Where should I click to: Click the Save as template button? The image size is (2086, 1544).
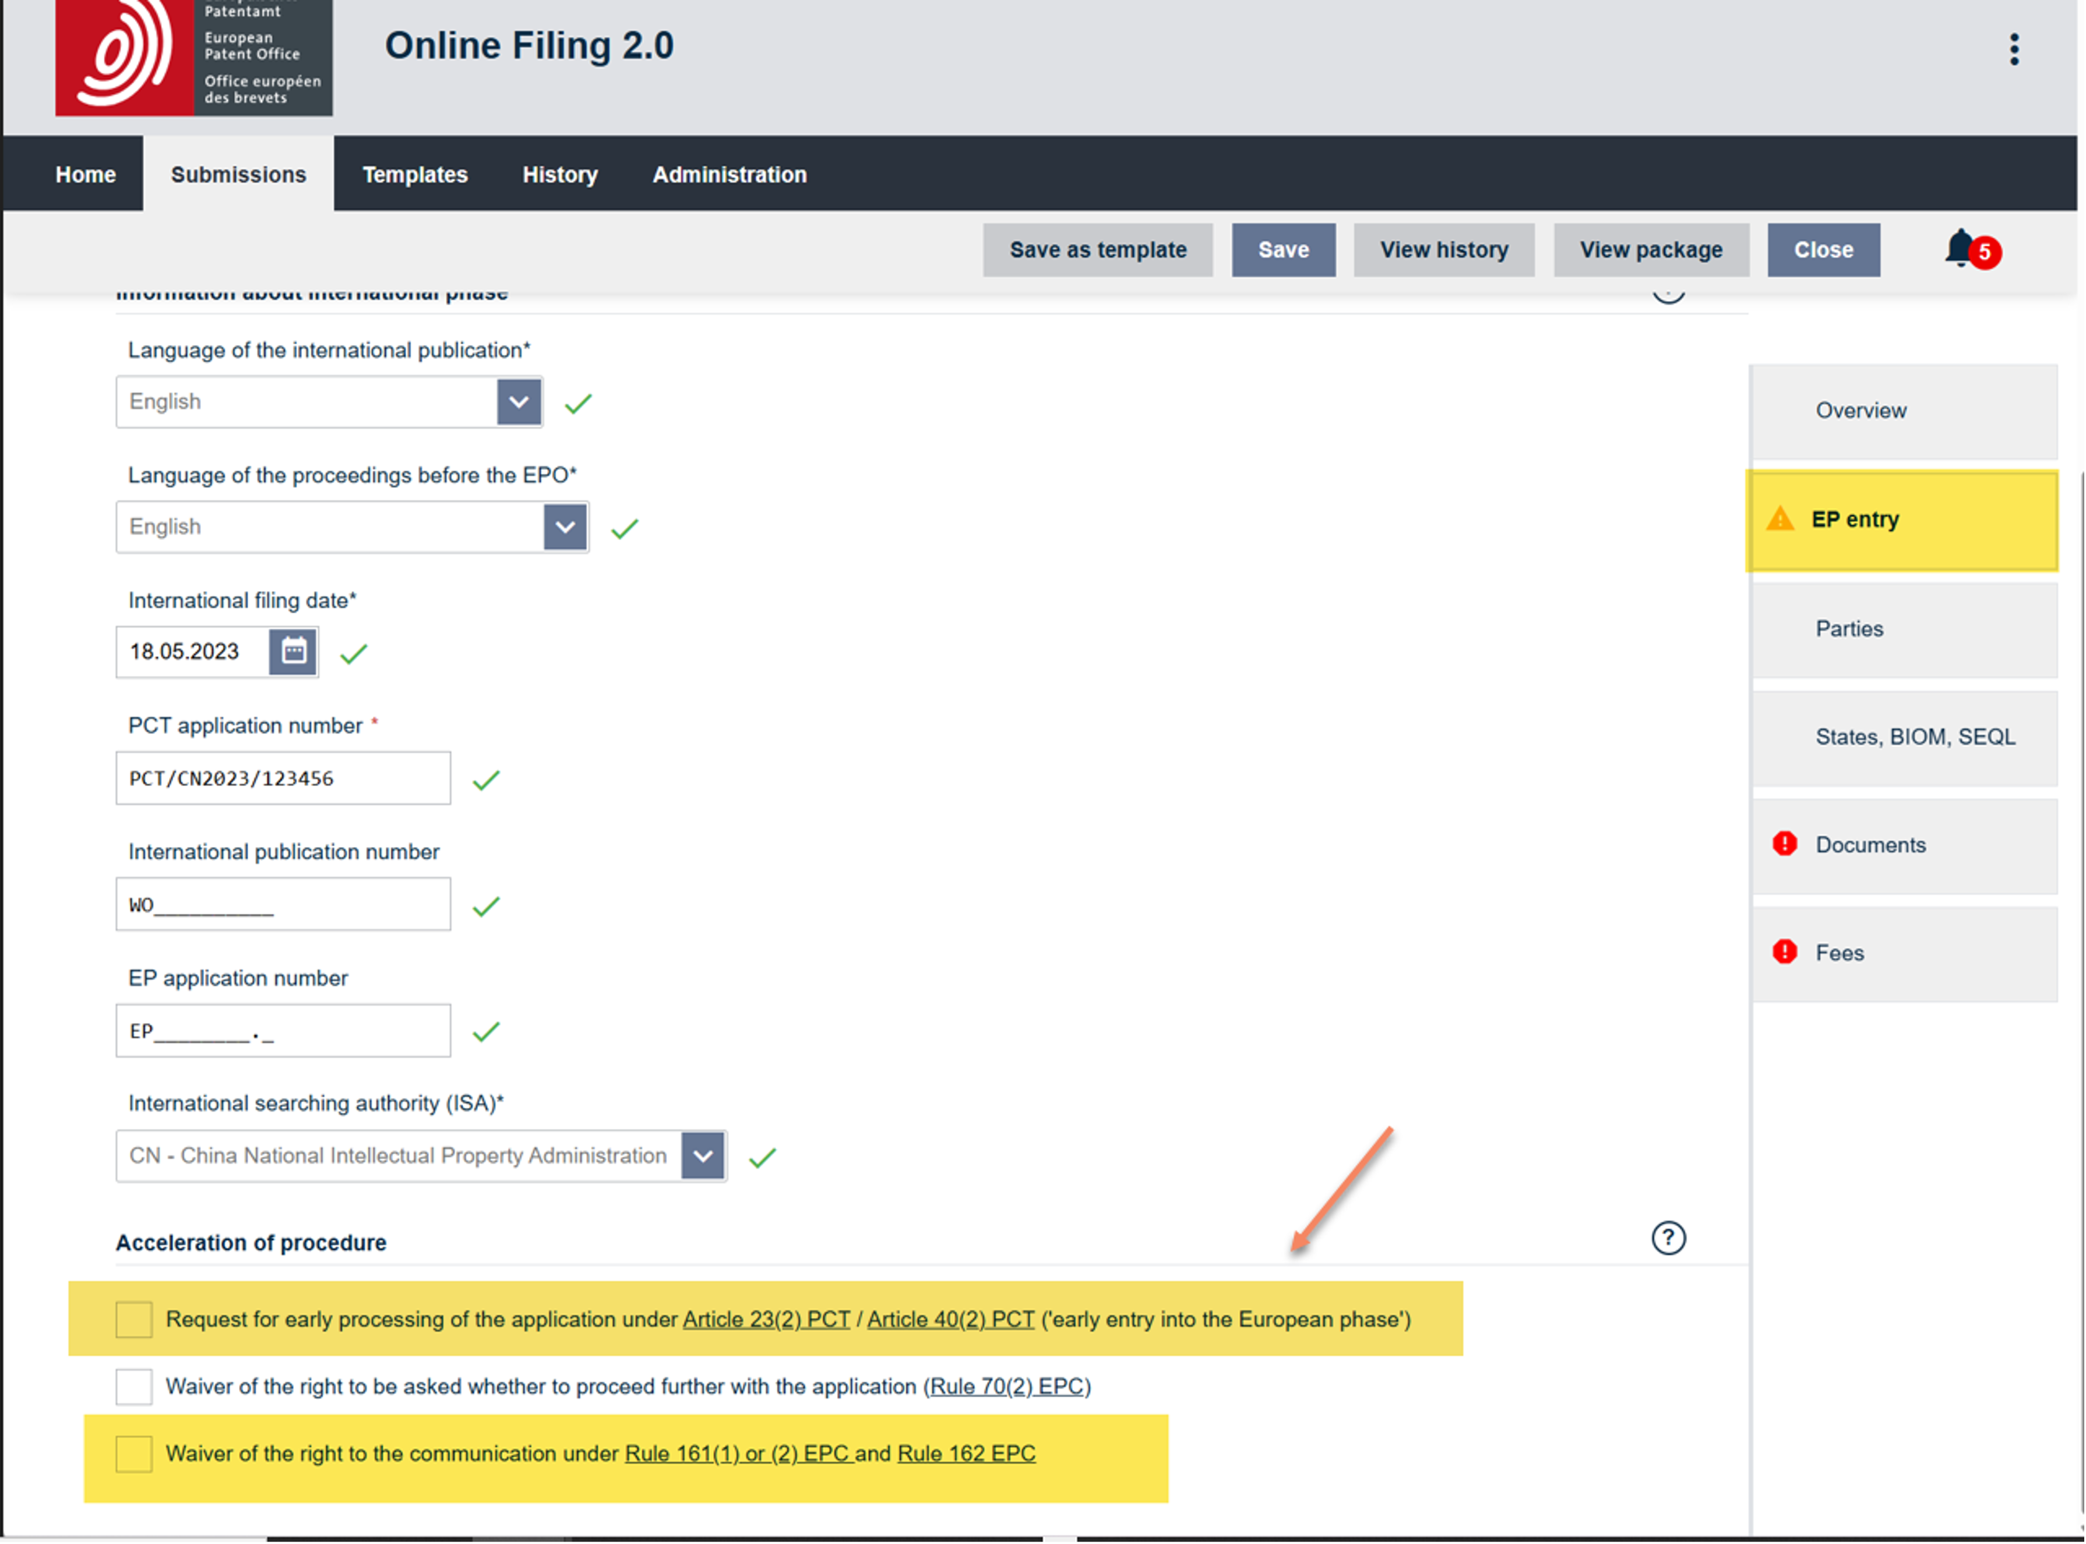1097,251
